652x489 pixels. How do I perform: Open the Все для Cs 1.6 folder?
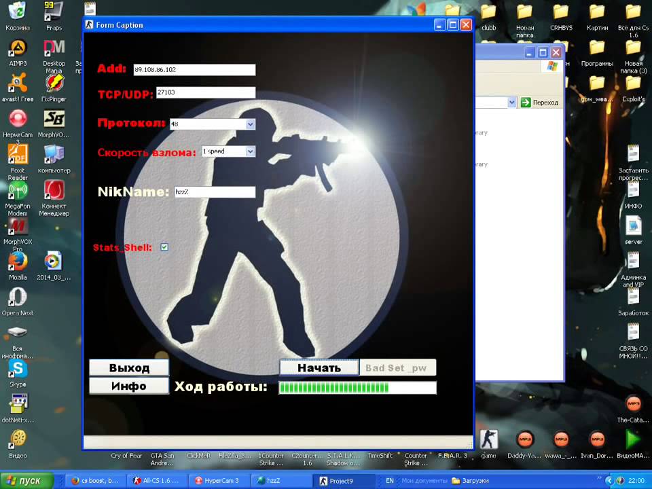pos(633,12)
